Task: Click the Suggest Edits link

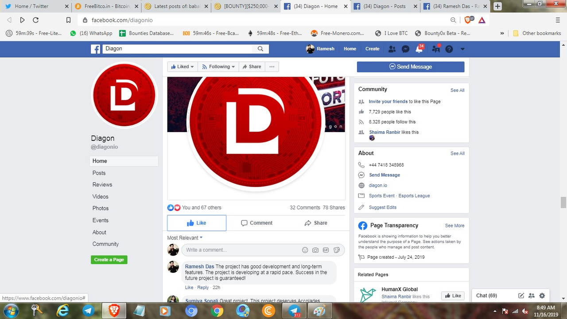Action: (383, 207)
